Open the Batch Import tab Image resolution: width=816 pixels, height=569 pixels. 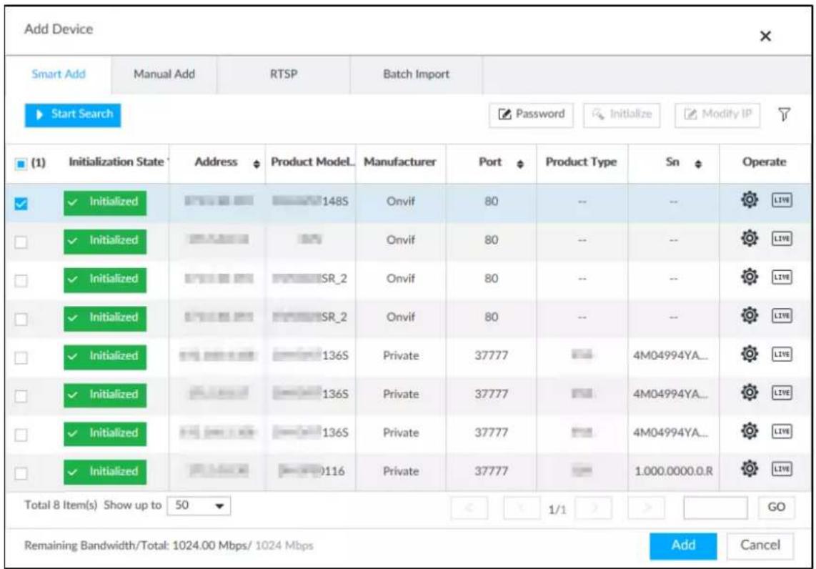pos(417,74)
